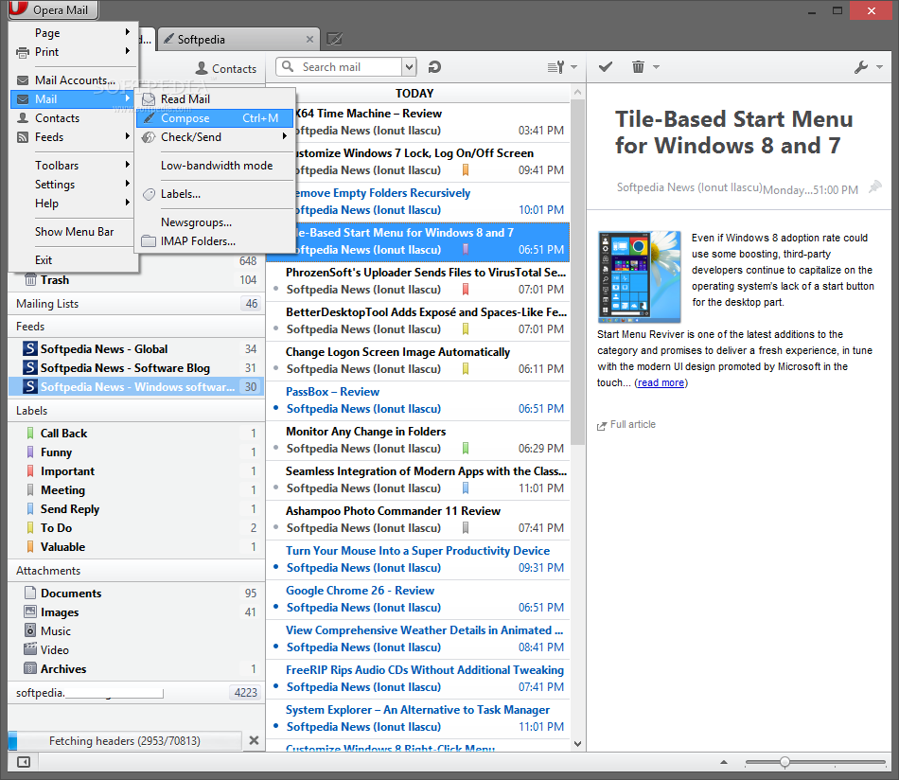Choose IMAP Folders... from the submenu

click(215, 241)
